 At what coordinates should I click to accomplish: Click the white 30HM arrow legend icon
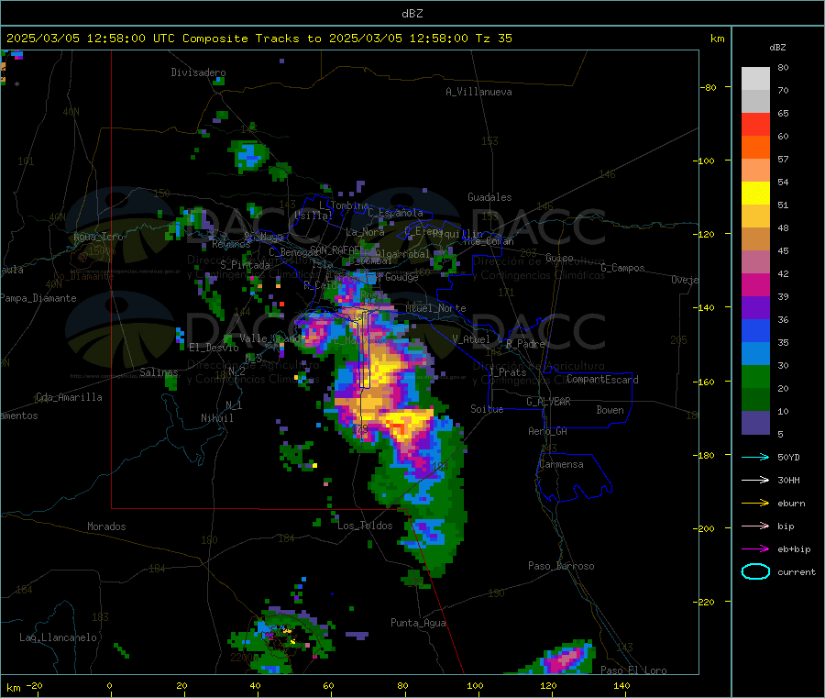[x=755, y=480]
